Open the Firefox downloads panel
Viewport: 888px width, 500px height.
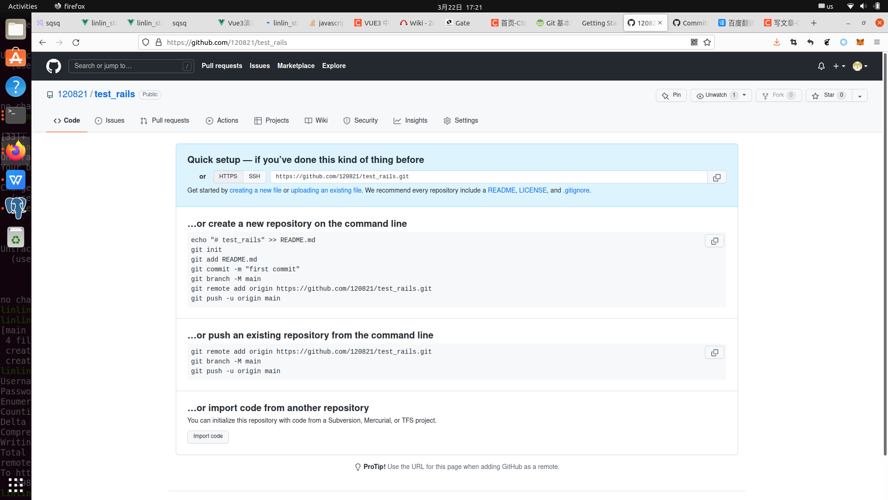(777, 43)
